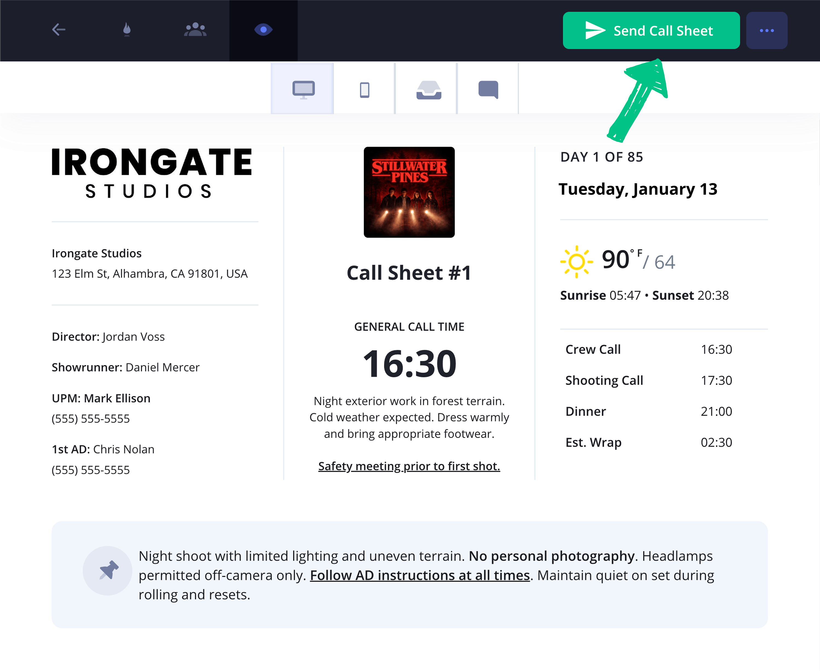Click the Call Sheet #1 heading
Image resolution: width=820 pixels, height=671 pixels.
(x=409, y=273)
